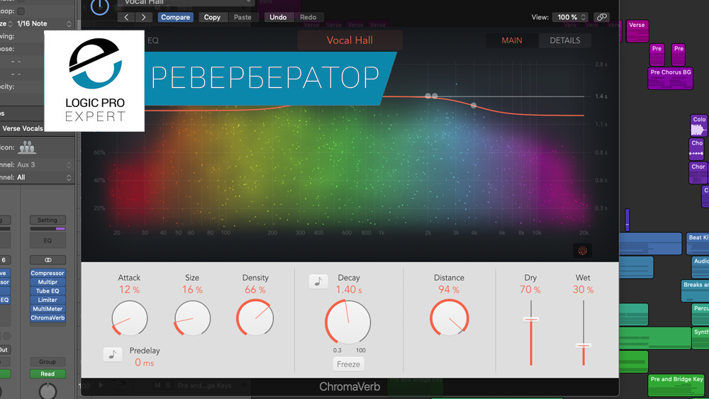The image size is (709, 399).
Task: Open the Vocal Hall room type menu
Action: click(350, 40)
